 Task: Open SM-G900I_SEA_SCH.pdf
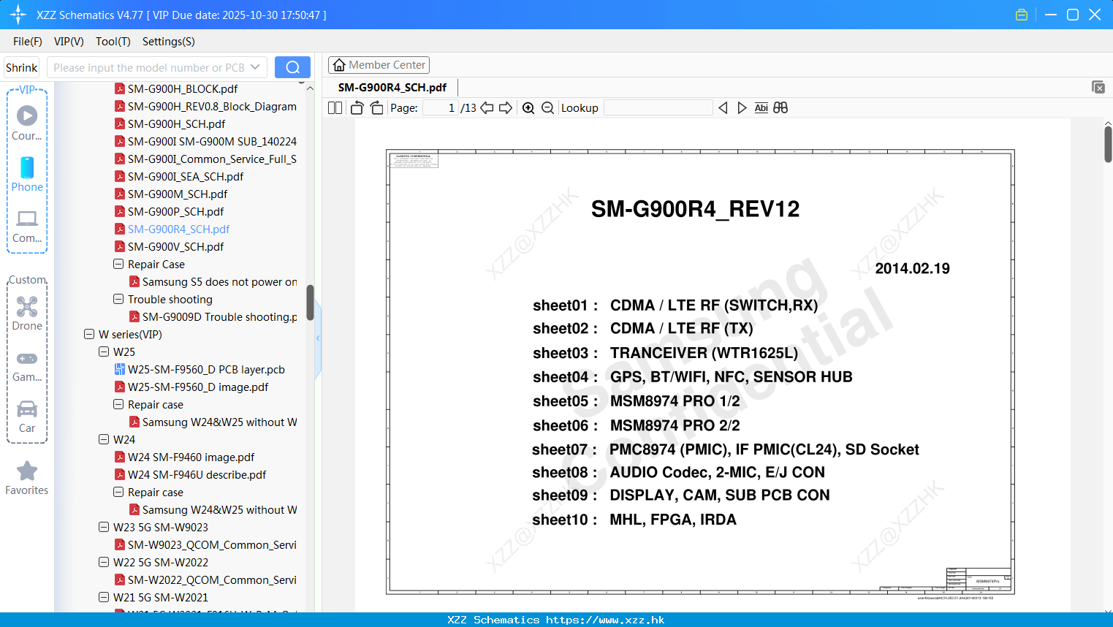[186, 176]
